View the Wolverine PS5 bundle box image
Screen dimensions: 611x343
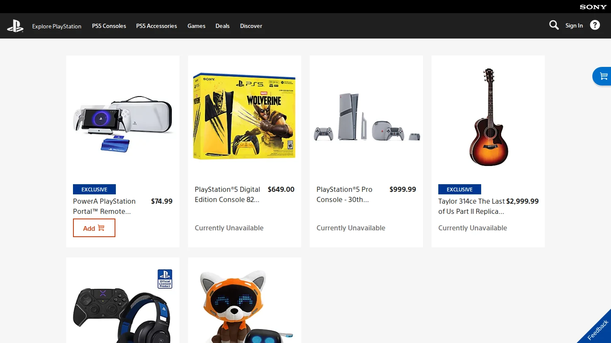point(244,116)
